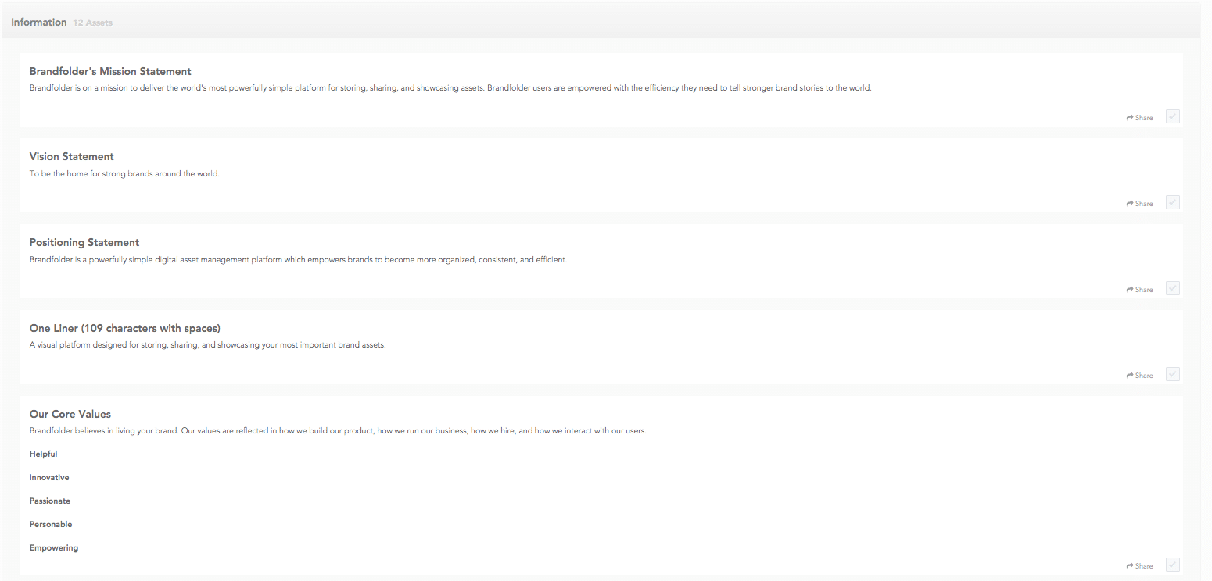Click the positioning statement description text
Image resolution: width=1212 pixels, height=581 pixels.
(x=299, y=260)
